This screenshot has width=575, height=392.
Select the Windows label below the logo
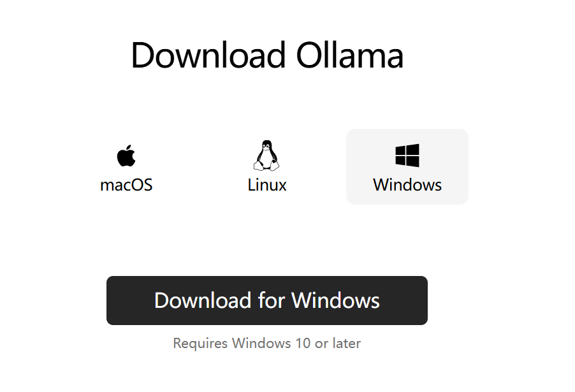[407, 185]
